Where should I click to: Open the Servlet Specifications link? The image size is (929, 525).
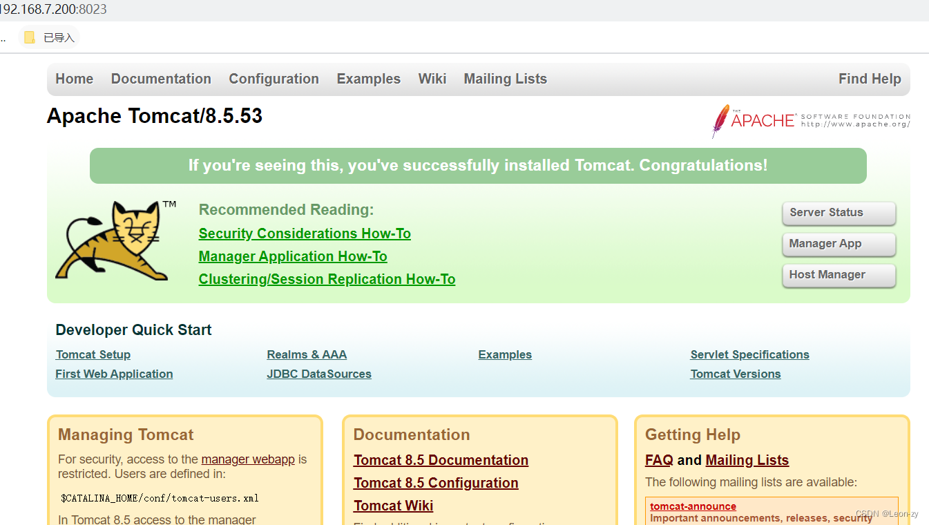(x=749, y=354)
